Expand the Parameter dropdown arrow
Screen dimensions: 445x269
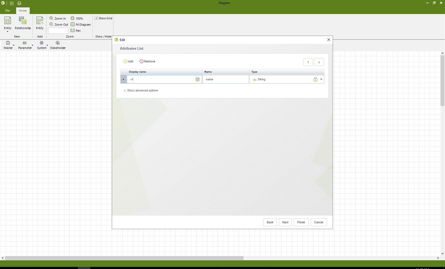[x=32, y=45]
